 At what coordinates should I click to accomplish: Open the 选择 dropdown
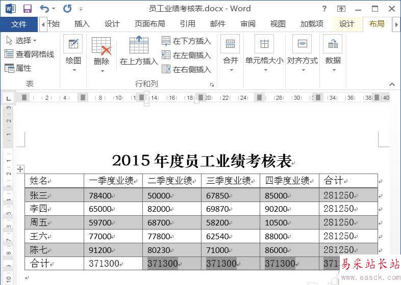pos(21,40)
